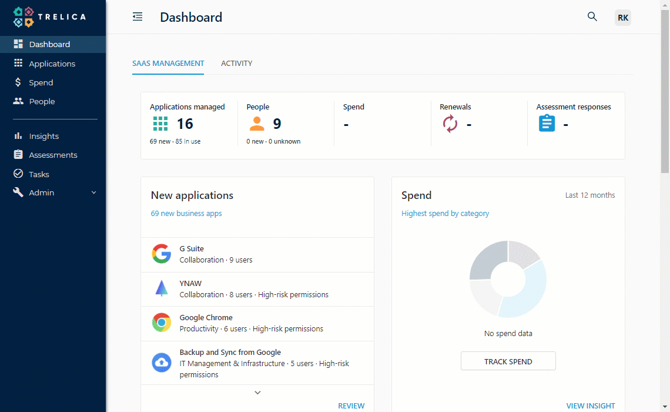
Task: Collapse sidebar with the menu toggle icon
Action: coord(138,16)
